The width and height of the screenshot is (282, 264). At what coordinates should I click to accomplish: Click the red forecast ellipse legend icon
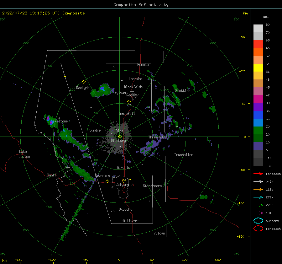coord(258,229)
